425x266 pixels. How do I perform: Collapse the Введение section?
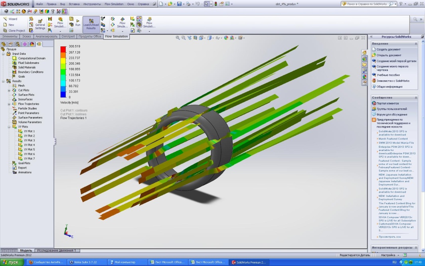416,44
